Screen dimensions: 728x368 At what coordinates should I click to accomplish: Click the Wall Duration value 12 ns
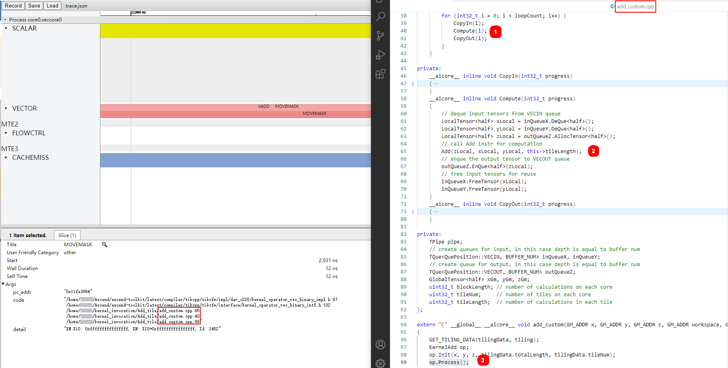click(x=332, y=268)
